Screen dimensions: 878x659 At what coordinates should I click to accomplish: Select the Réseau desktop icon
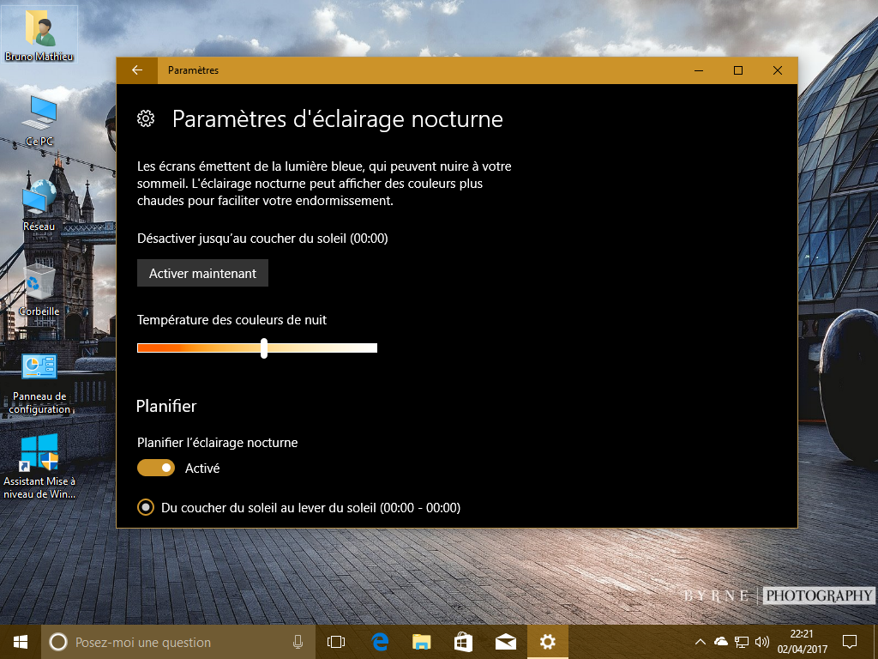point(39,205)
